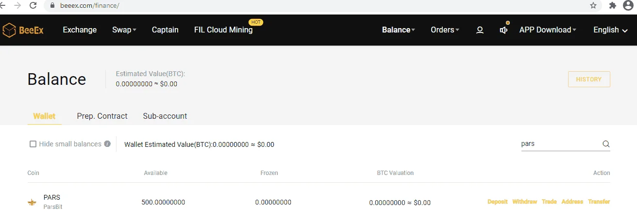Click the Deposit link for PARS
The image size is (637, 222).
click(498, 202)
